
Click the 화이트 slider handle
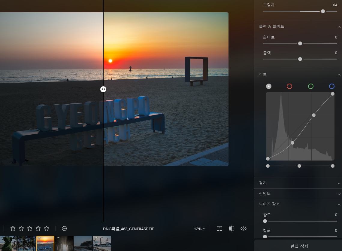300,44
